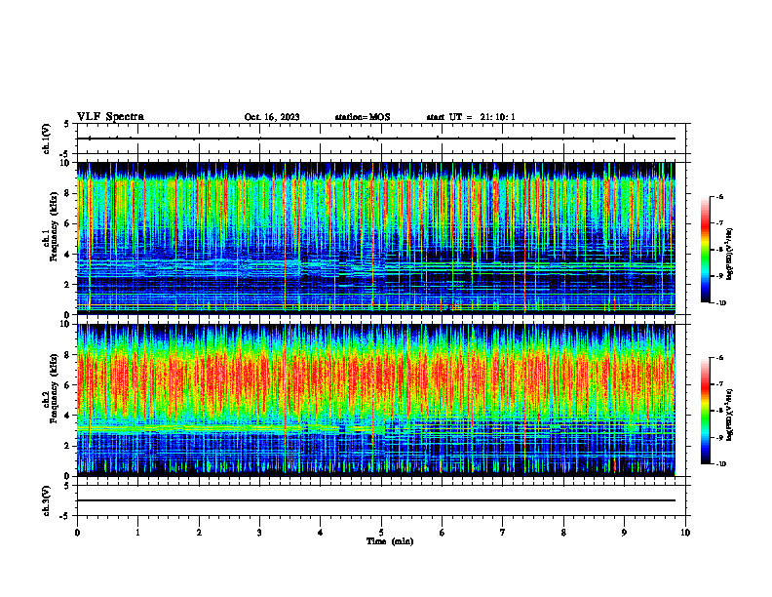This screenshot has height=597, width=772.
Task: Click the "-8" tick on ch.1 colorbar
Action: pyautogui.click(x=719, y=250)
